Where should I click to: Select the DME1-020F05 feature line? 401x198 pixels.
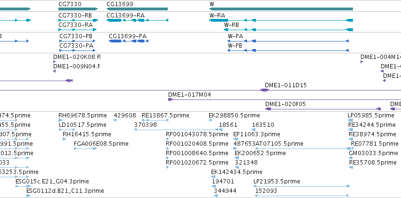323,109
